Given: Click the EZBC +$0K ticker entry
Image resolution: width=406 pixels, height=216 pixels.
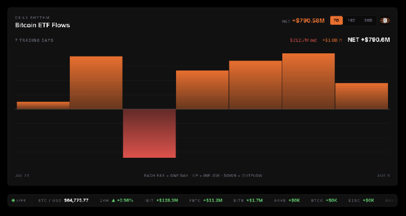Looking at the screenshot, I should [361, 200].
